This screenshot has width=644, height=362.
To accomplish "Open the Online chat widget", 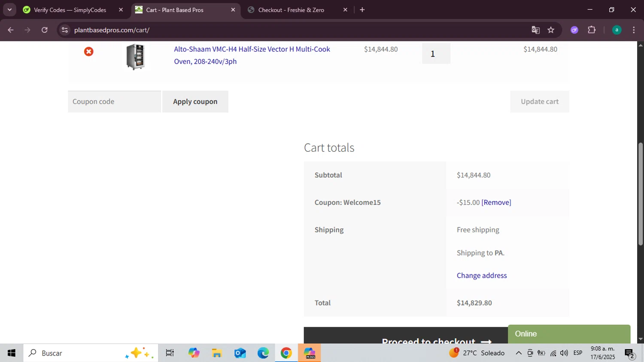I will click(569, 334).
